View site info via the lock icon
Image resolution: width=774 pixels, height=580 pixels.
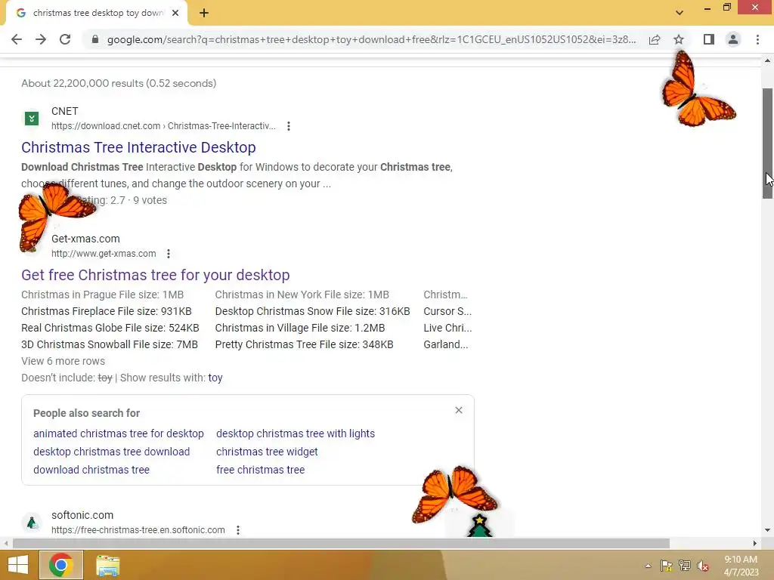(x=95, y=39)
